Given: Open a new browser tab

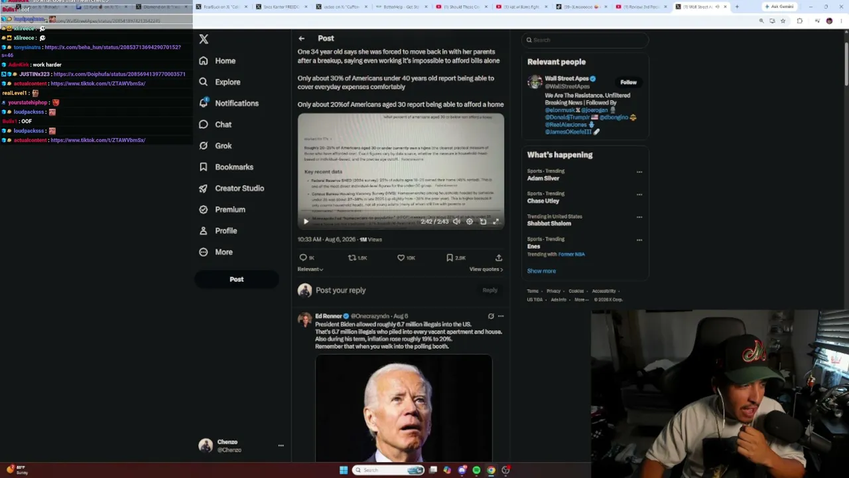Looking at the screenshot, I should (737, 7).
